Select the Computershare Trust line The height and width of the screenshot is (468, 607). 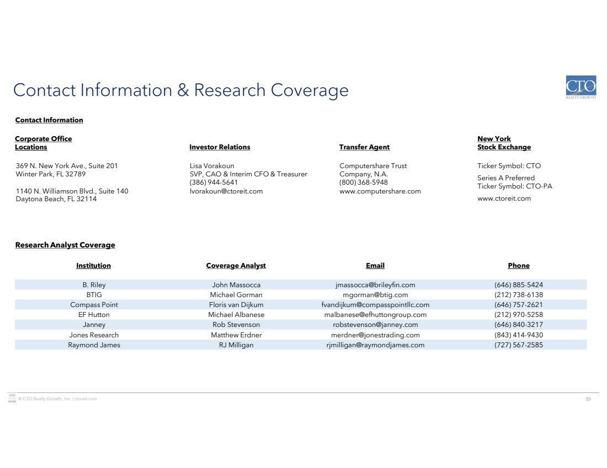373,166
